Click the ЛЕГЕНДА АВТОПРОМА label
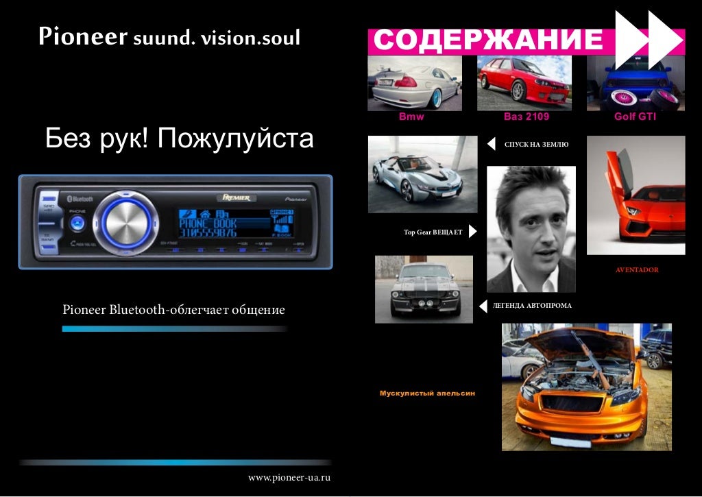The height and width of the screenshot is (497, 702). click(x=532, y=306)
